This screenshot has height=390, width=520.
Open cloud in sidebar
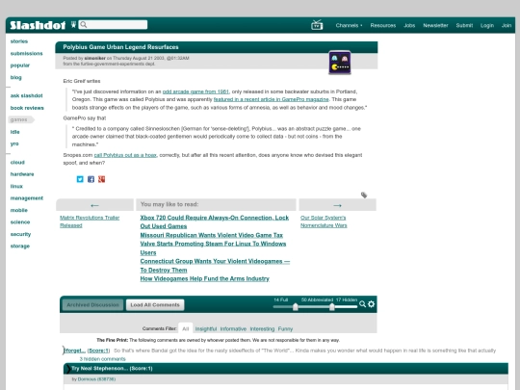[x=17, y=162]
